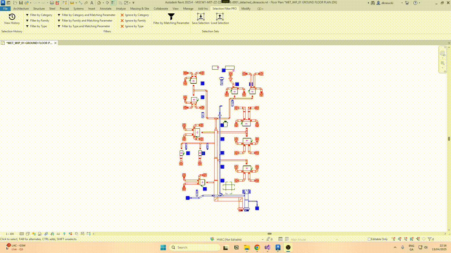451x253 pixels.
Task: Click the vertical scrollbar thumb of the view
Action: tap(449, 139)
